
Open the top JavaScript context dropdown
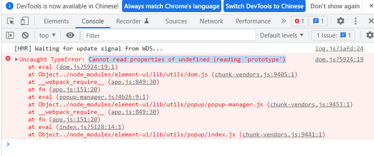point(47,35)
